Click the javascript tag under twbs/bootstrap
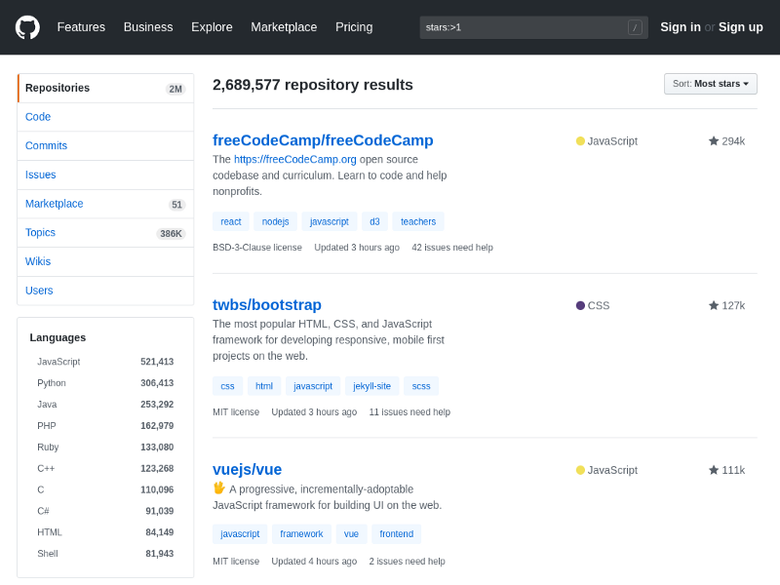 pos(313,386)
